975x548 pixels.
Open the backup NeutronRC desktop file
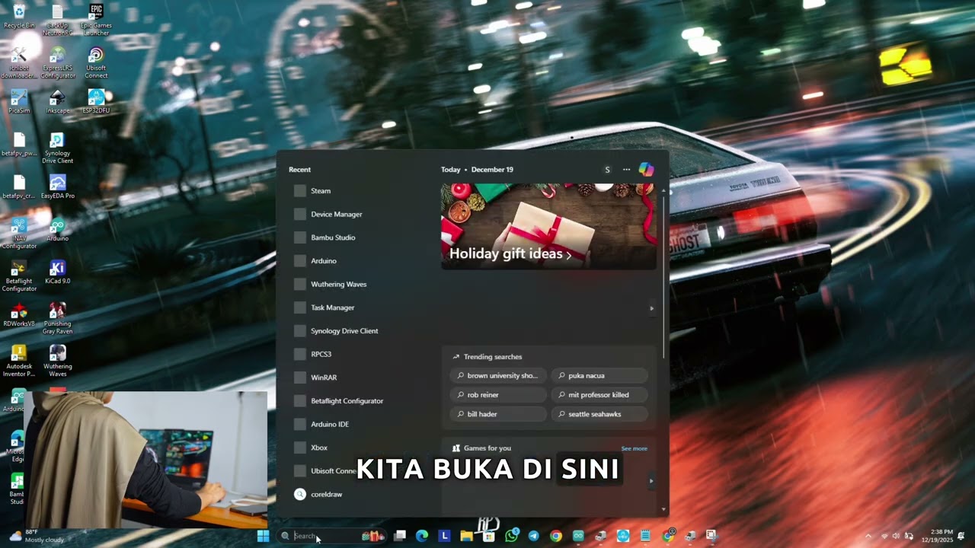tap(58, 20)
